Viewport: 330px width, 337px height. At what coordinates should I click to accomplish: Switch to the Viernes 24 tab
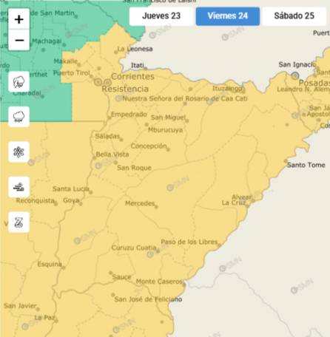pyautogui.click(x=228, y=16)
